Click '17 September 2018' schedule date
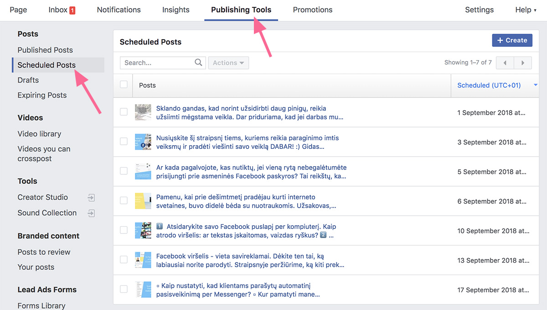Viewport: 547px width, 310px height. click(494, 290)
